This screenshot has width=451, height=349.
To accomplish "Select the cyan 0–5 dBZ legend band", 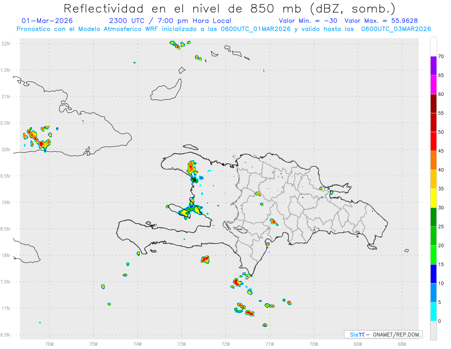I will 433,312.
